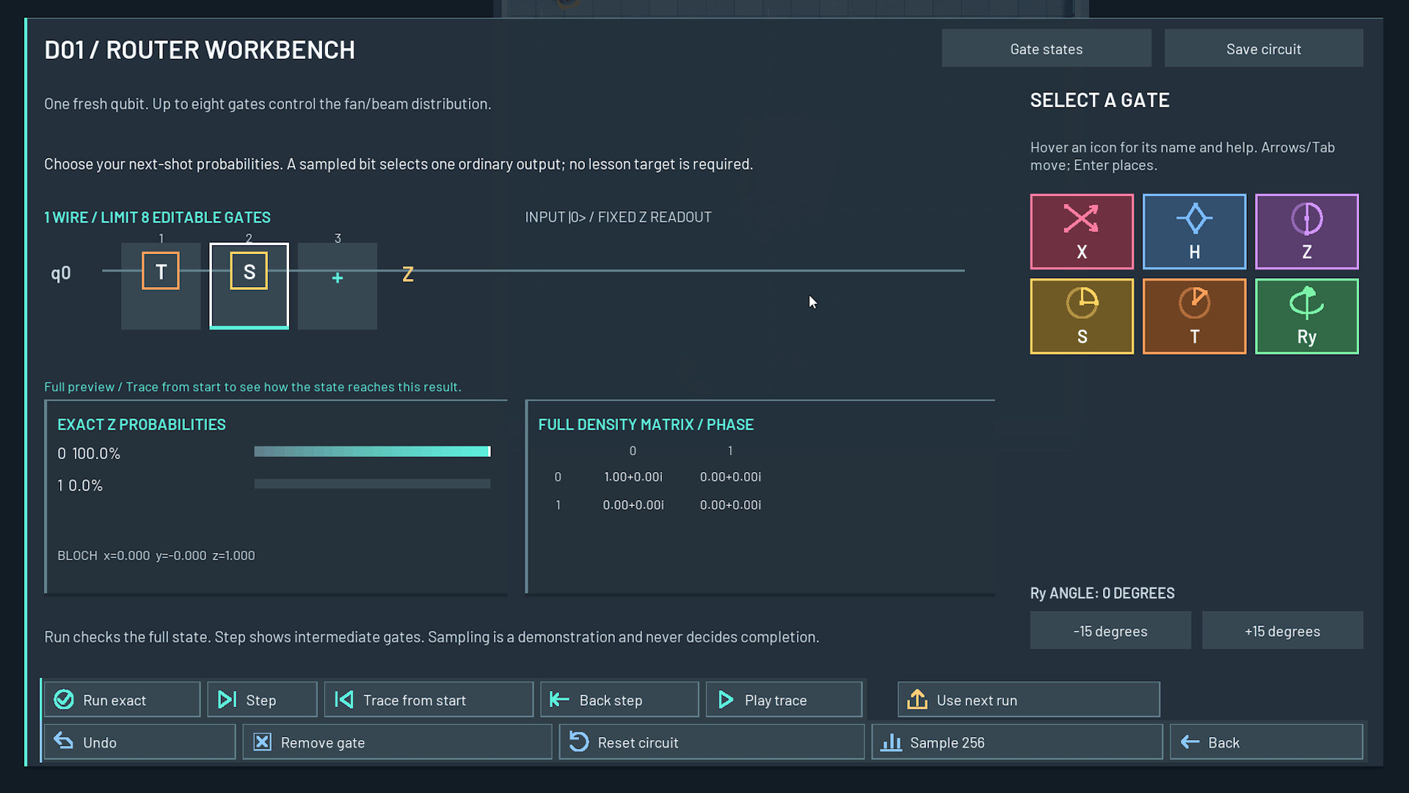Click the EXACT Z PROBABILITIES heading
Viewport: 1409px width, 793px height.
pos(142,424)
